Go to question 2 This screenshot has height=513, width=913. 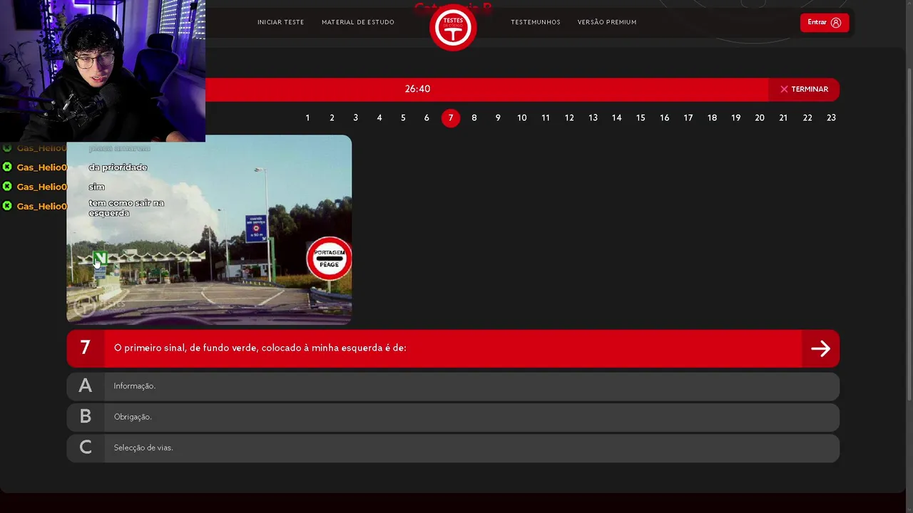pyautogui.click(x=332, y=118)
